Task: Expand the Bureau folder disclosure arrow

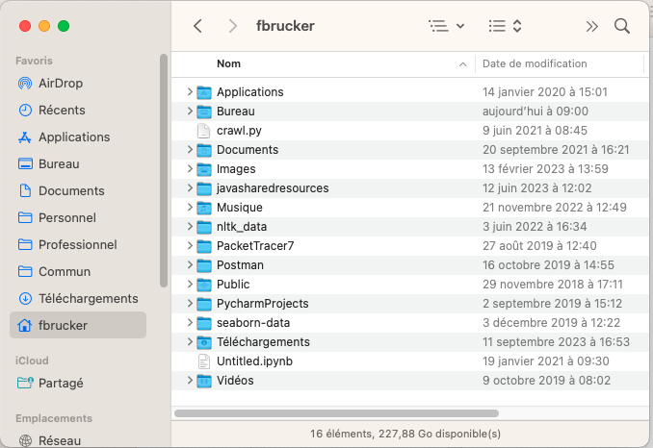Action: 190,111
